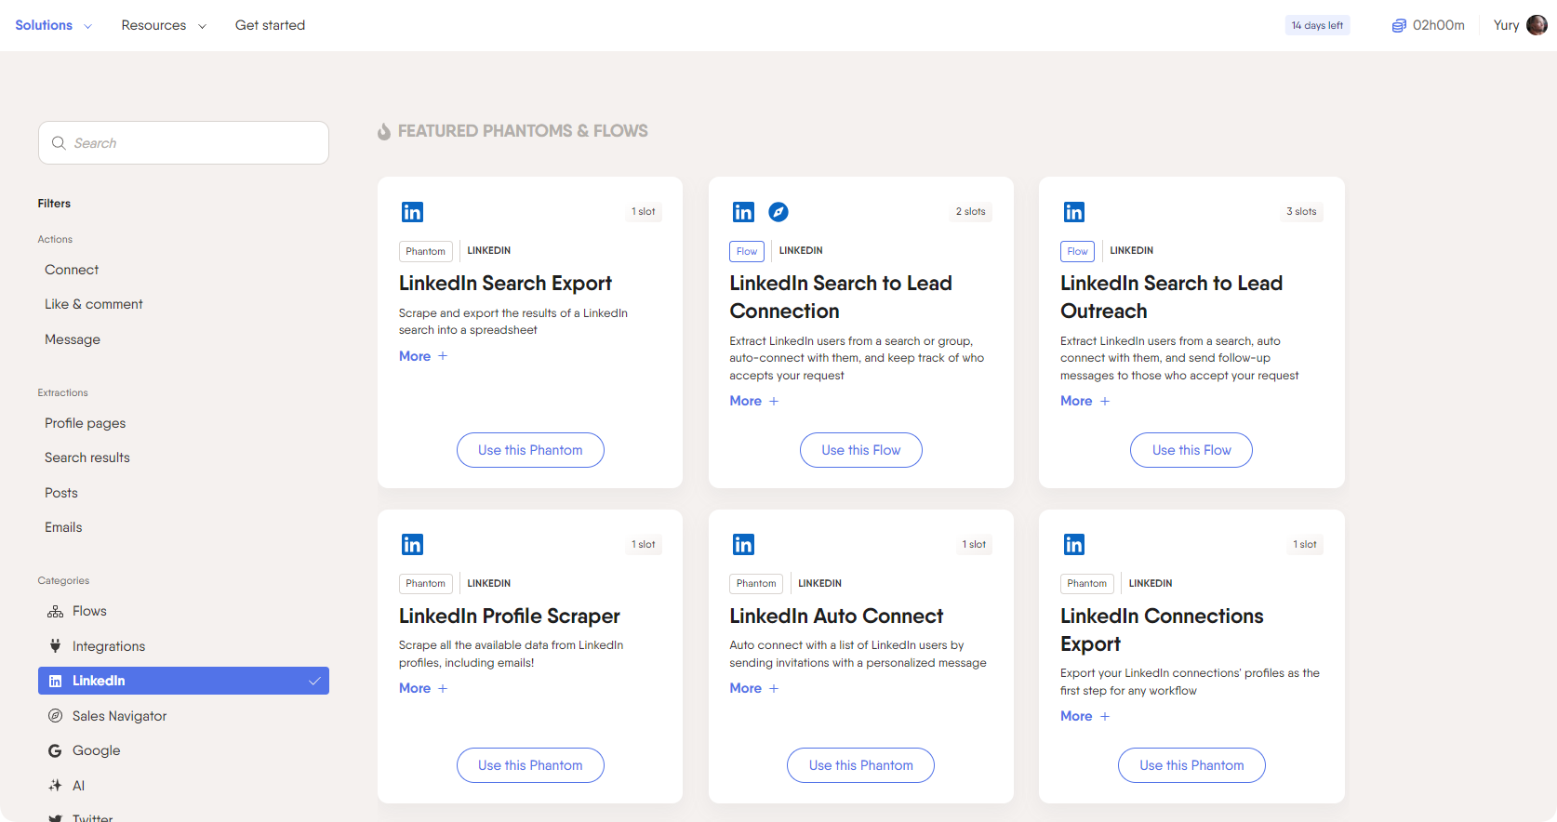Screen dimensions: 1557x822
Task: Open the Get started menu item
Action: tap(270, 25)
